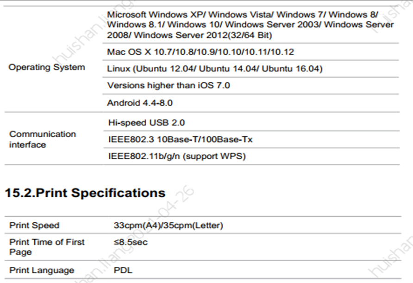
Task: Click the Android 4.4-8.0 entry
Action: 140,103
